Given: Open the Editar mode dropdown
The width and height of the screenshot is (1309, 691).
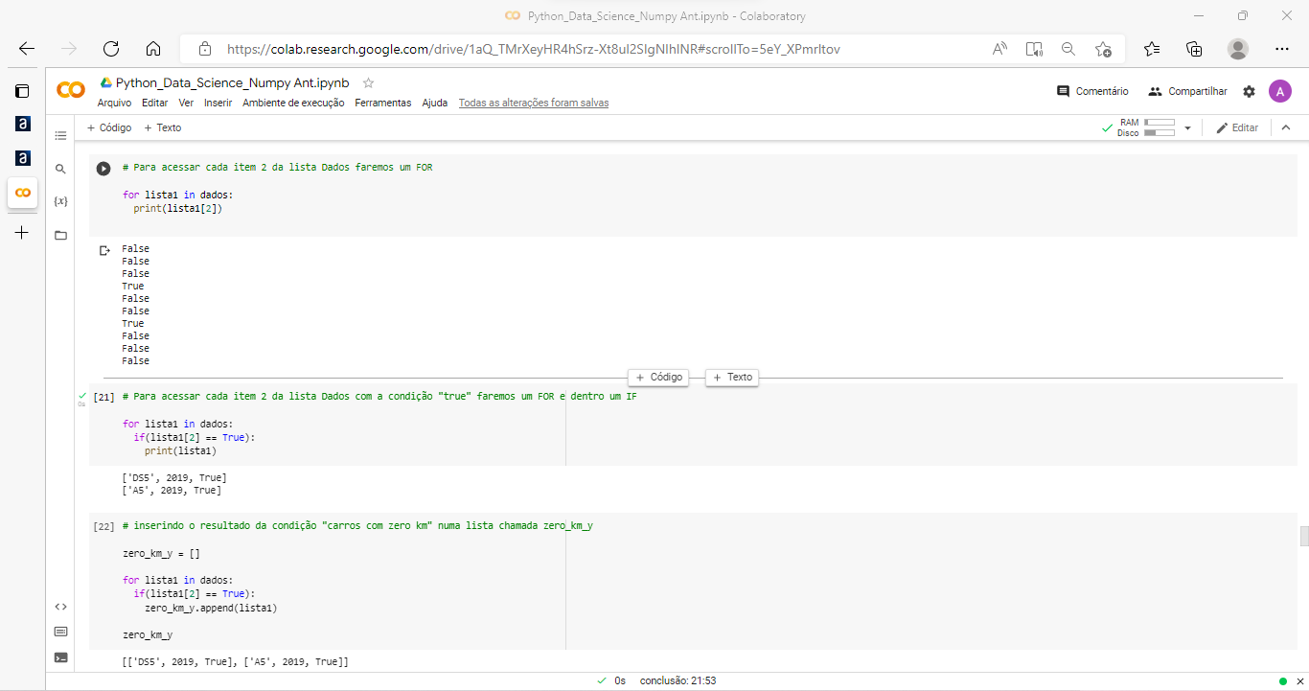Looking at the screenshot, I should [x=1237, y=127].
